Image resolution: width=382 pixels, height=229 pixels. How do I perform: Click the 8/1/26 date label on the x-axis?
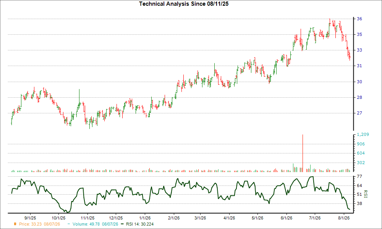[x=343, y=218]
